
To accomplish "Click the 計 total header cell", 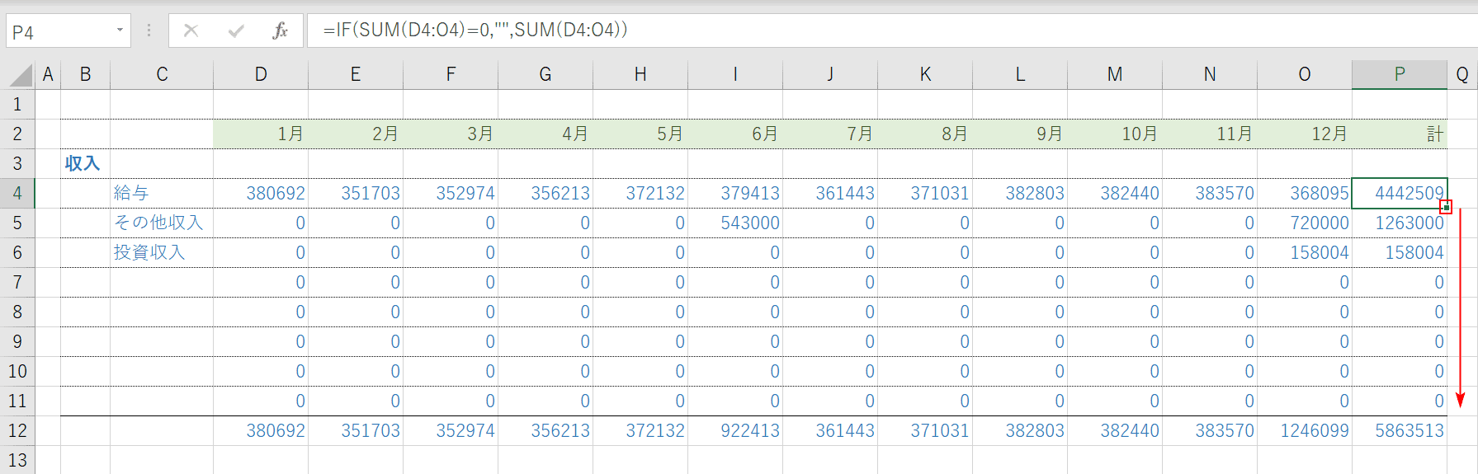I will click(1400, 134).
